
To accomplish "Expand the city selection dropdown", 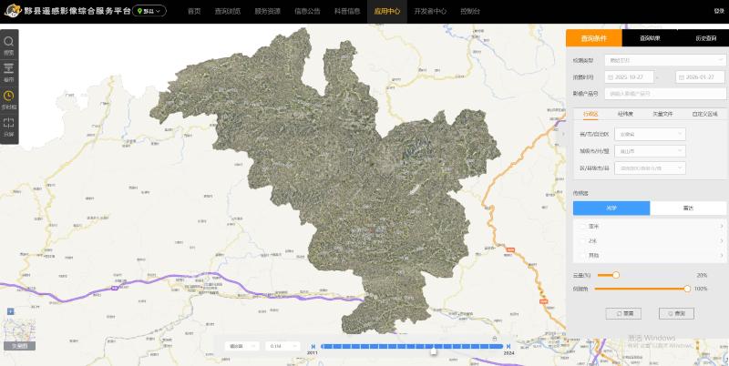I will point(651,151).
